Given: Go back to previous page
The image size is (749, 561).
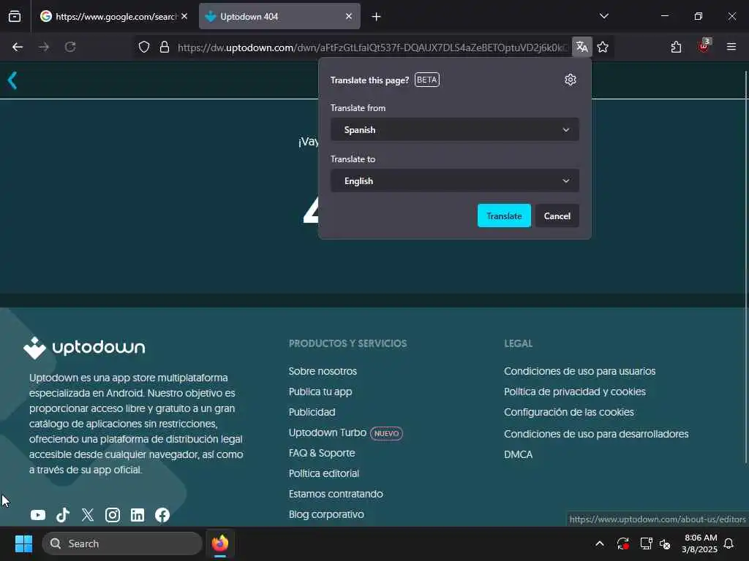Looking at the screenshot, I should (18, 47).
